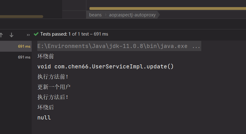Click the left panel horizontal scrollbar
This screenshot has height=134, width=246.
[x=22, y=16]
